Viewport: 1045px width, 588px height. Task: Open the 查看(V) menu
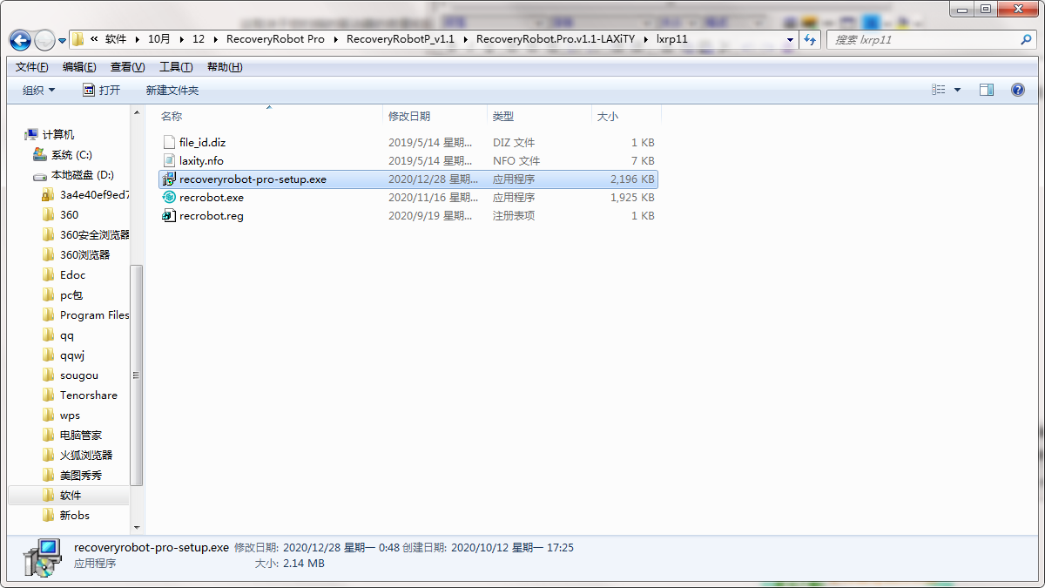(127, 67)
